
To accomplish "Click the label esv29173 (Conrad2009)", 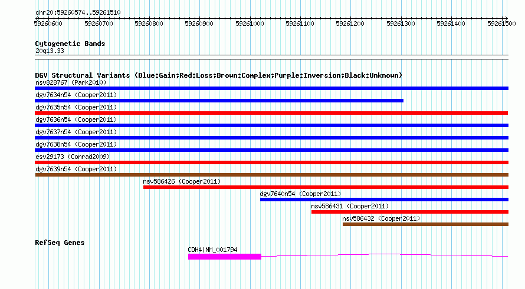I will point(73,157).
